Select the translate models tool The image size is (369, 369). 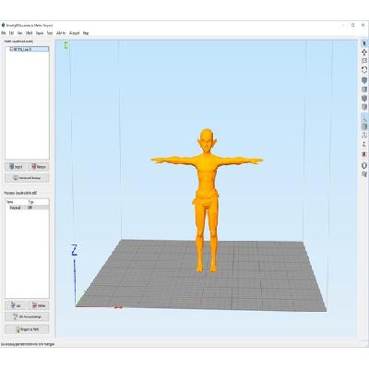click(x=364, y=53)
